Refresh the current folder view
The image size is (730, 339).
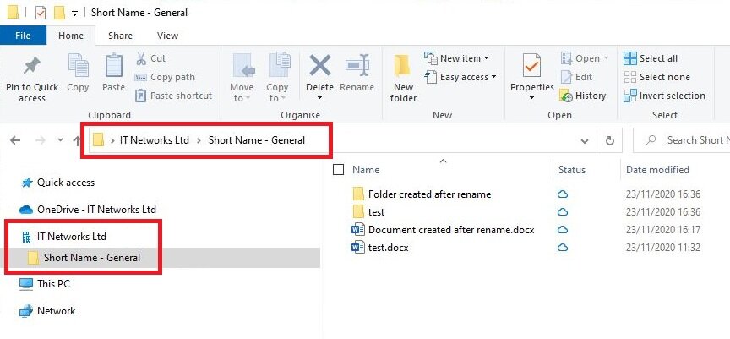click(609, 140)
